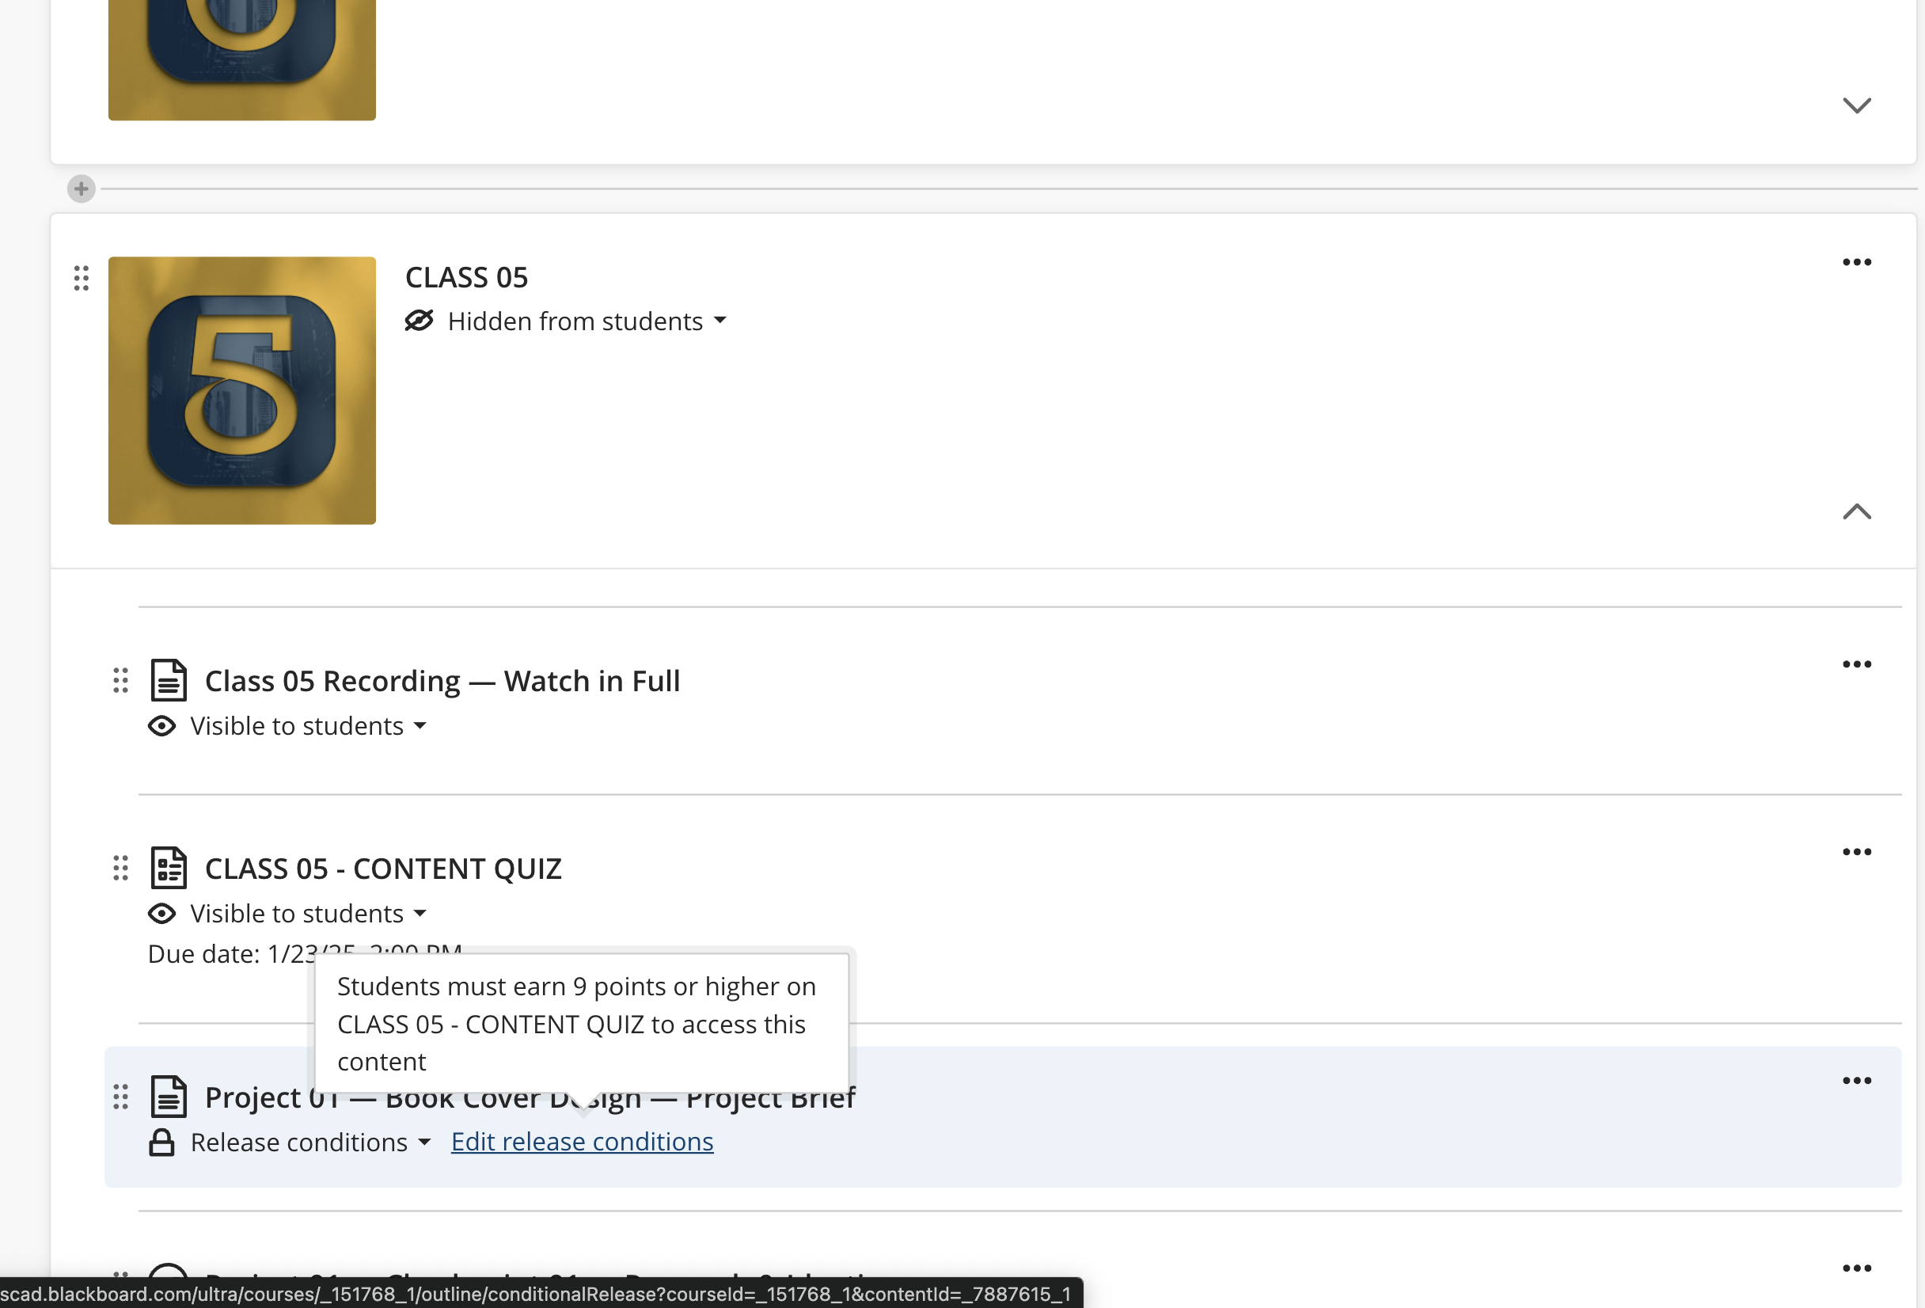Open options menu for CLASS 05 - CONTENT QUIZ
1925x1308 pixels.
1856,853
